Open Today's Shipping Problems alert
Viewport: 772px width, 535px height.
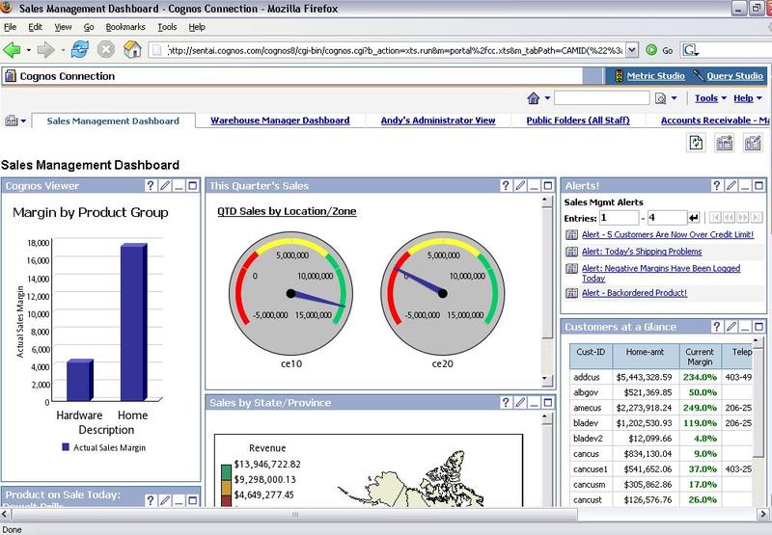coord(642,252)
